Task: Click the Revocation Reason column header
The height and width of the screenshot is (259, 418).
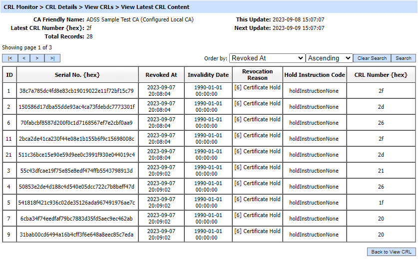Action: (x=257, y=75)
